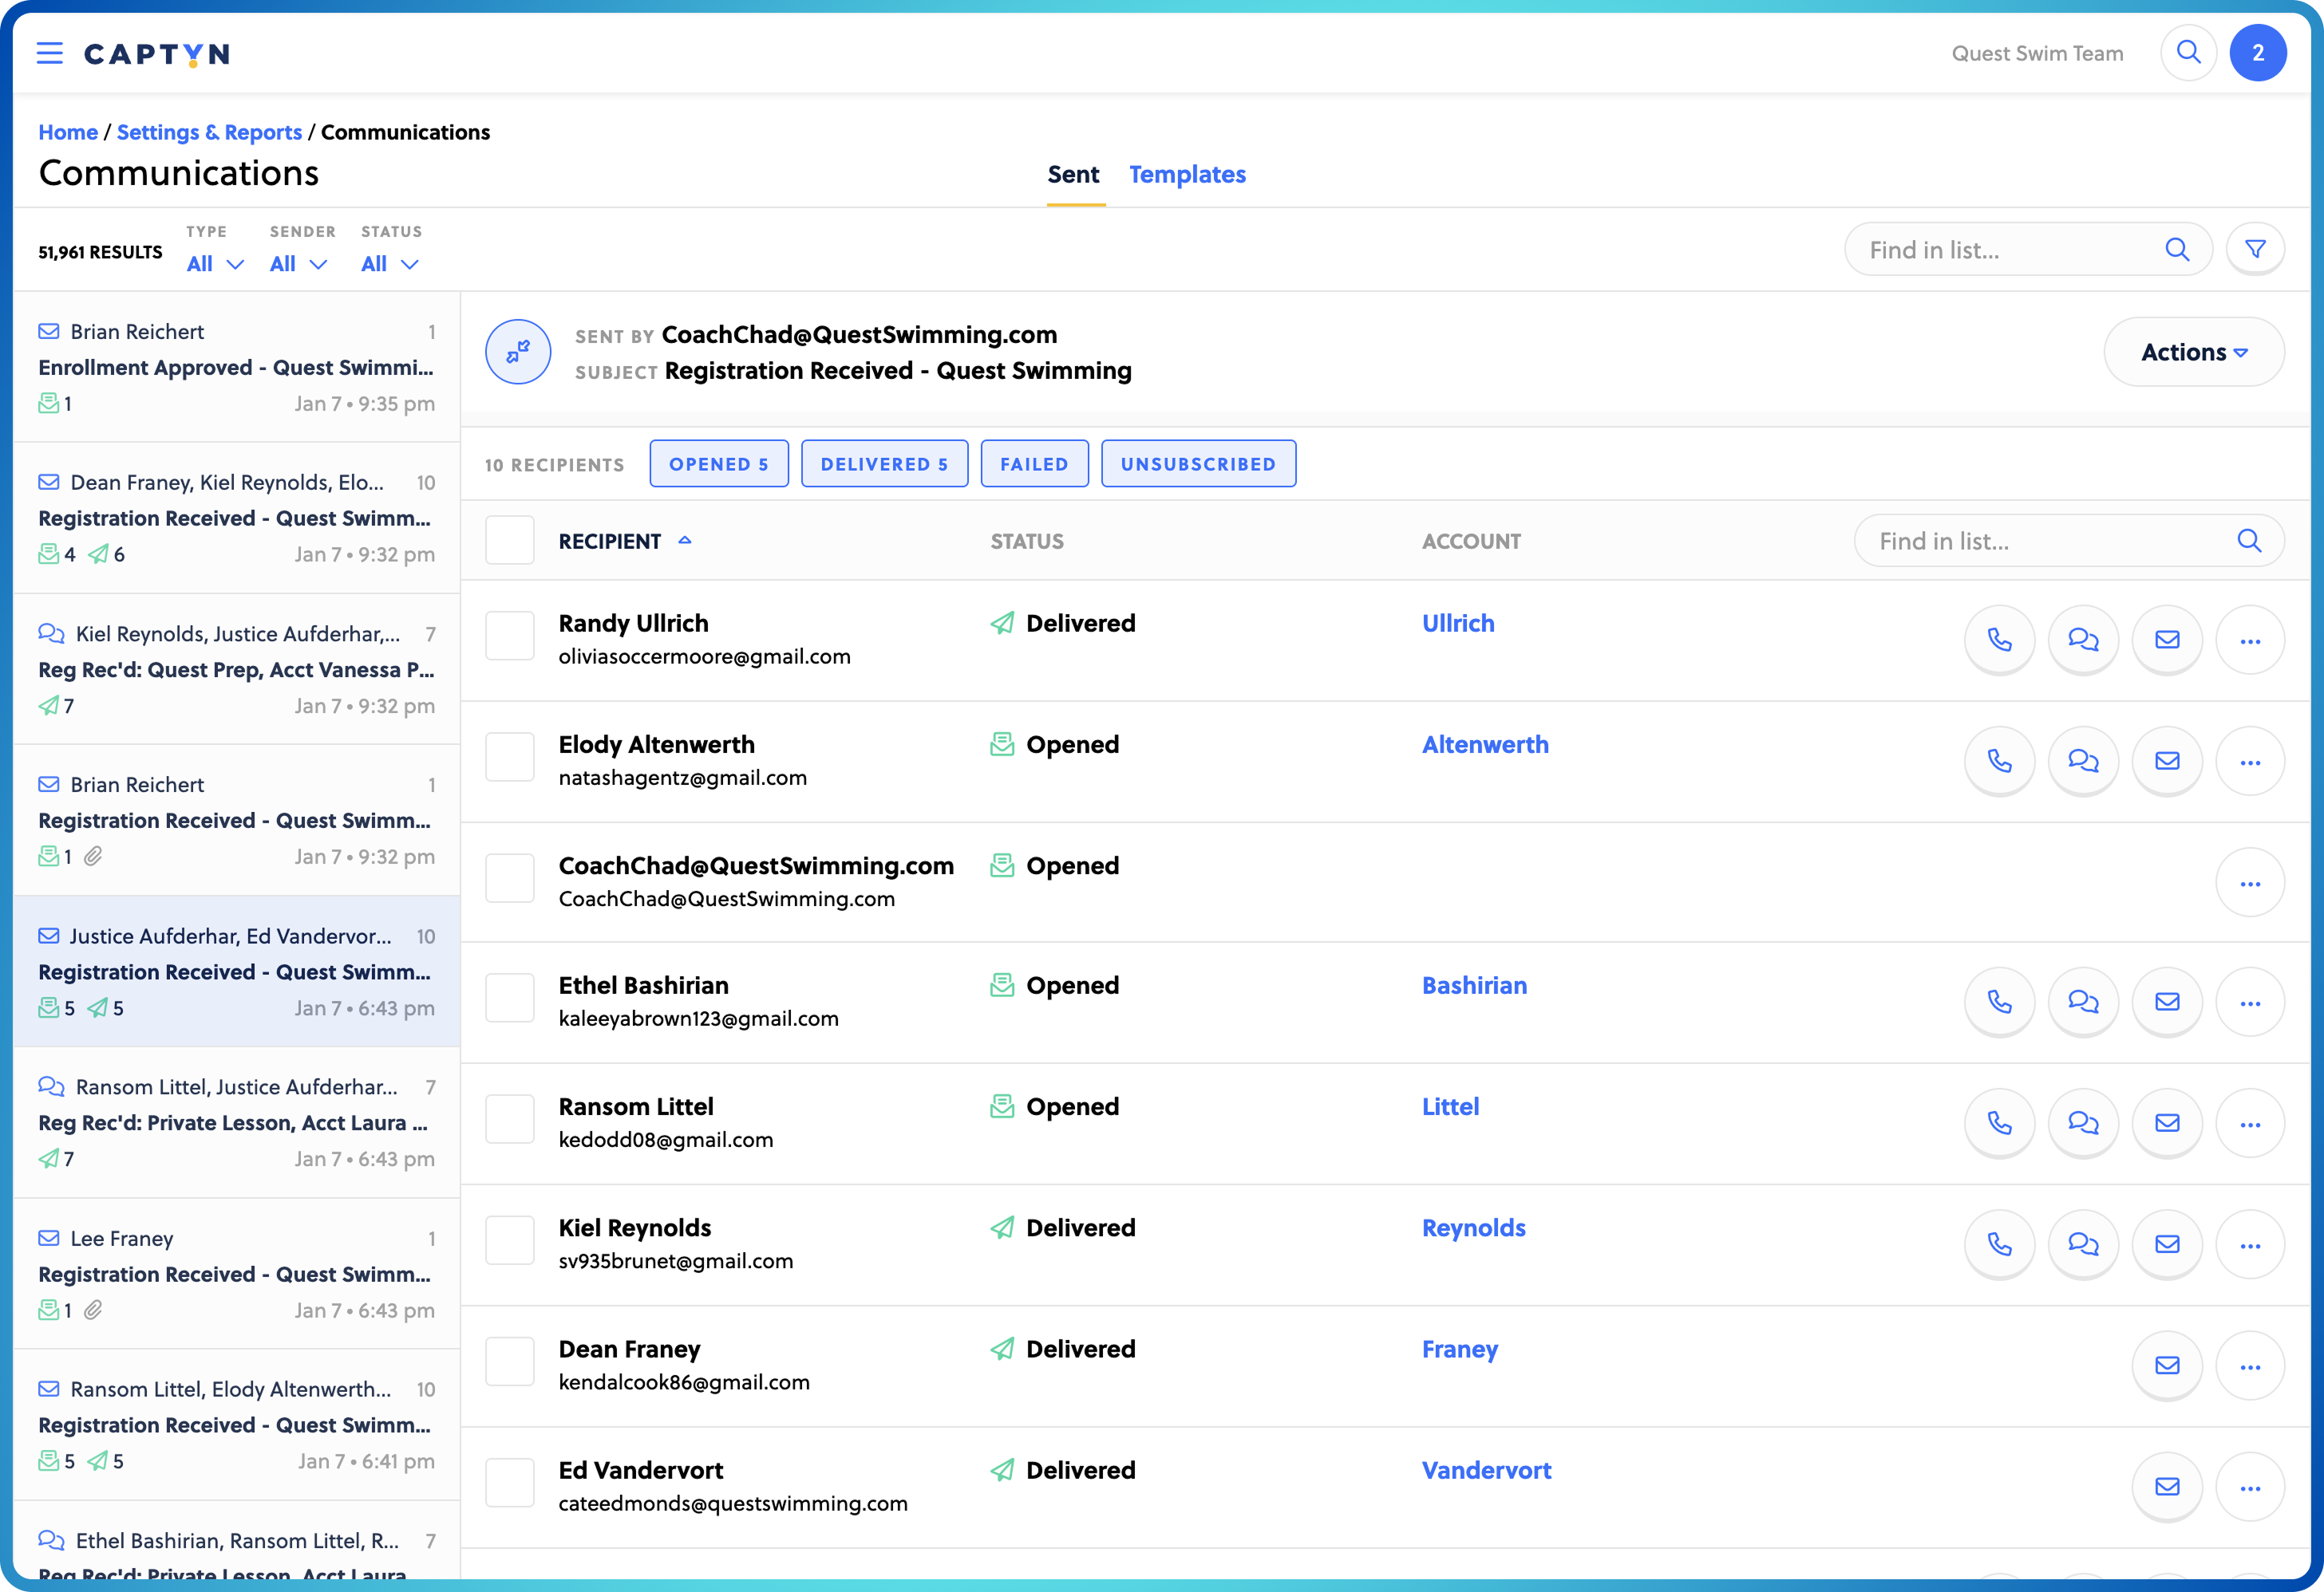Screen dimensions: 2324x1592
Task: Call Randy Ullrich using the phone icon
Action: coord(2000,640)
